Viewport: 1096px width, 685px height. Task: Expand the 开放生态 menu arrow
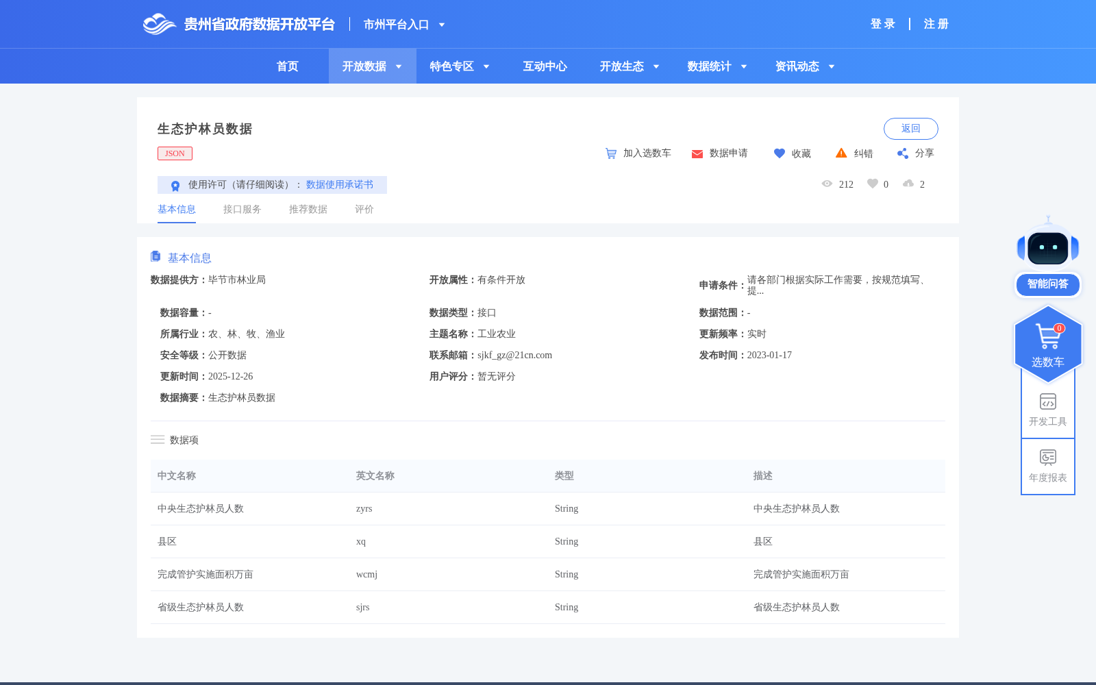click(656, 67)
